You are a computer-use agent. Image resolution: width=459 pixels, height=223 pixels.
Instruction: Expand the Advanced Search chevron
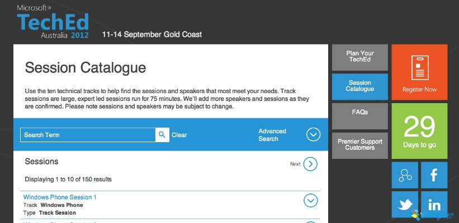(313, 135)
